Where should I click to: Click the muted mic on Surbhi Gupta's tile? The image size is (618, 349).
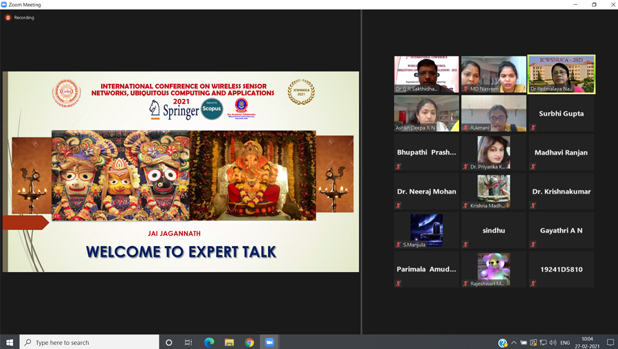pos(533,128)
